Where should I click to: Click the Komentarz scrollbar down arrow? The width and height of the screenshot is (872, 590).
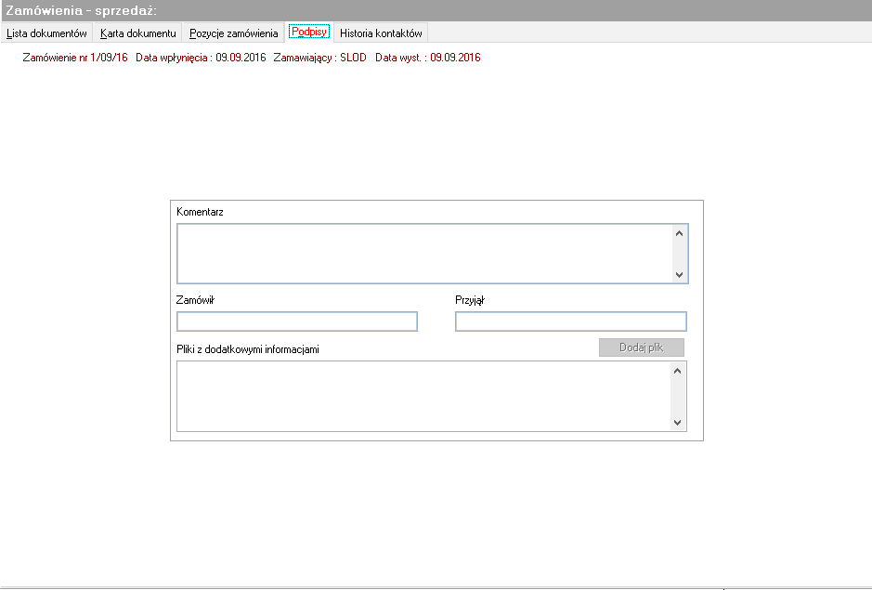(x=679, y=274)
